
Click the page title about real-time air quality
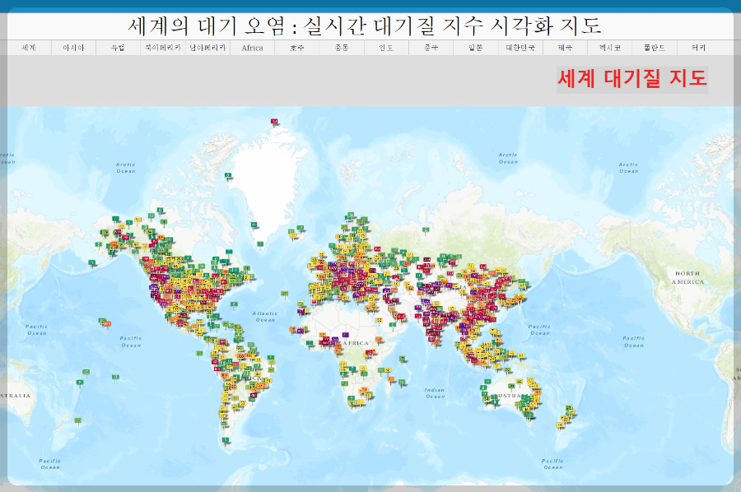click(x=370, y=25)
